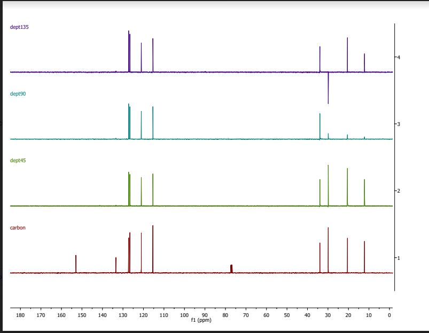
Task: Click the 30 ppm axis tick label
Action: point(328,315)
